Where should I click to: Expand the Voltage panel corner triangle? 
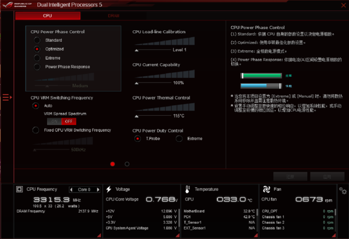click(x=177, y=235)
